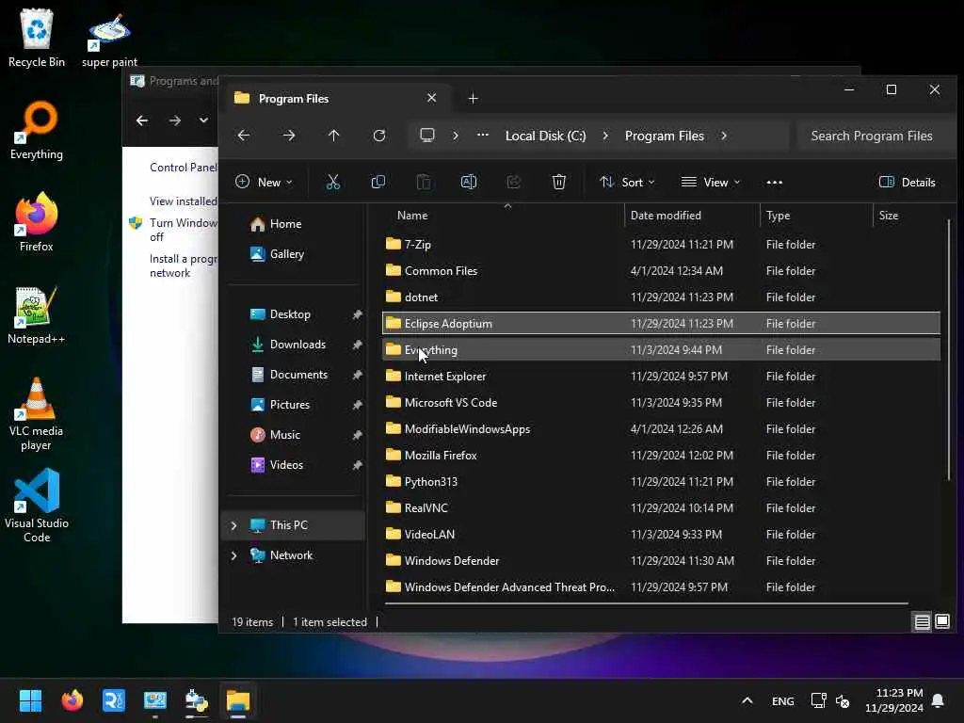Image resolution: width=964 pixels, height=723 pixels.
Task: Select the Everything desktop shortcut
Action: click(37, 130)
